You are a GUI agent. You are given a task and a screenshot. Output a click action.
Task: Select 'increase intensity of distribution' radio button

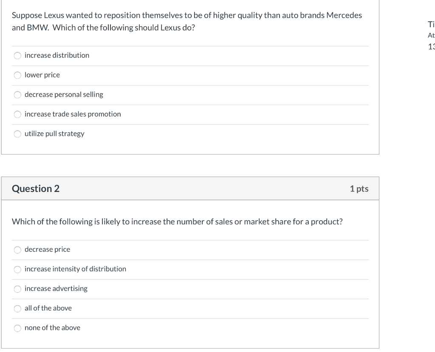click(x=17, y=269)
